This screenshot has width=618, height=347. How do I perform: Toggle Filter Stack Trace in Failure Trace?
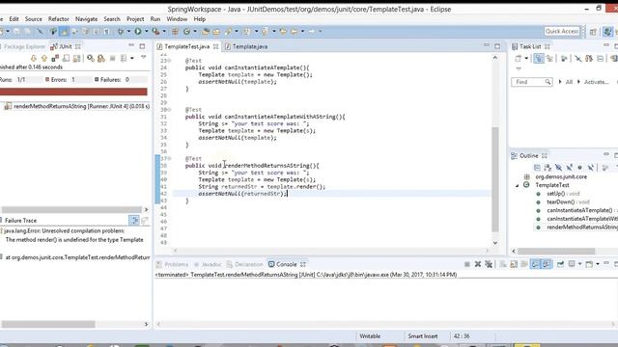(134, 221)
